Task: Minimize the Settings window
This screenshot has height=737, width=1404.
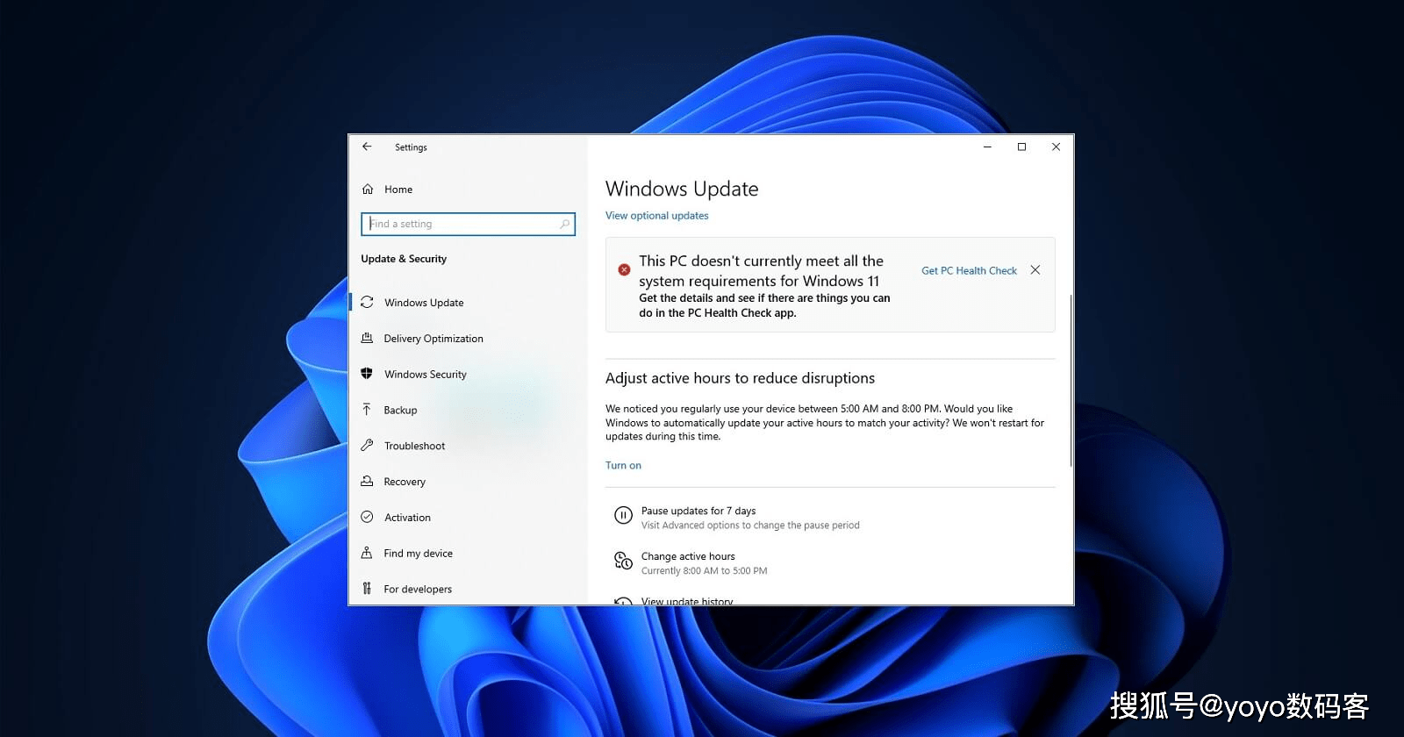Action: (987, 147)
